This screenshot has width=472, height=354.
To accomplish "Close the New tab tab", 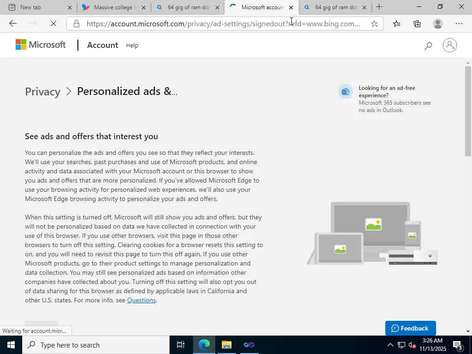I will point(70,7).
